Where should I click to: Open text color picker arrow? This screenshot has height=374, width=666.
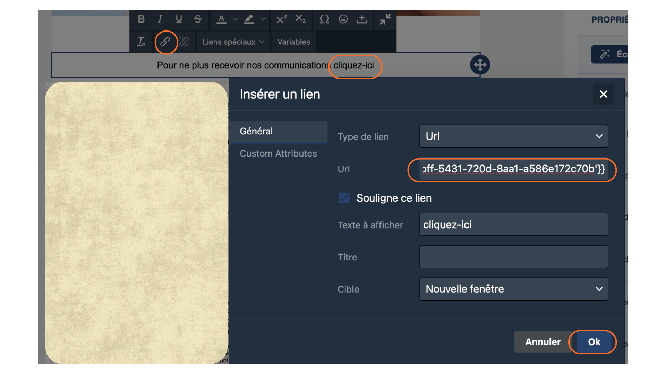pos(235,19)
